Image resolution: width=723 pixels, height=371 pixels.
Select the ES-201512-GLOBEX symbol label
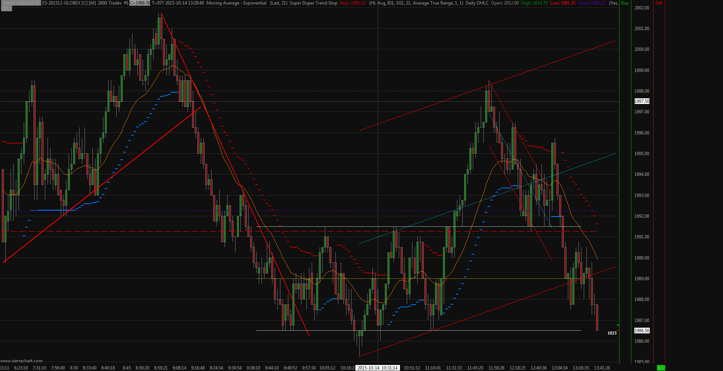(x=61, y=3)
